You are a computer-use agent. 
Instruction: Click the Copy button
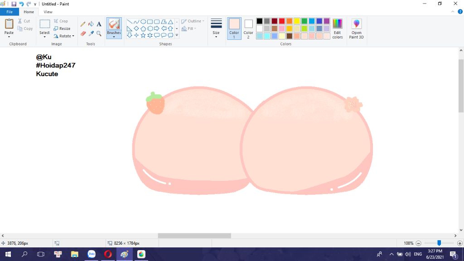25,29
